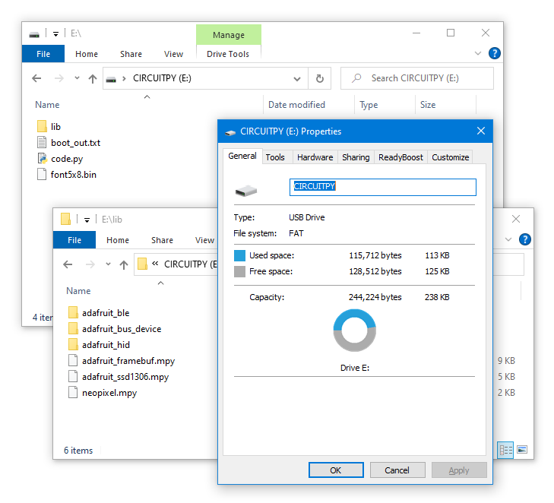
Task: Open quick access toolbar dropdown in E:\lib window
Action: (x=87, y=220)
